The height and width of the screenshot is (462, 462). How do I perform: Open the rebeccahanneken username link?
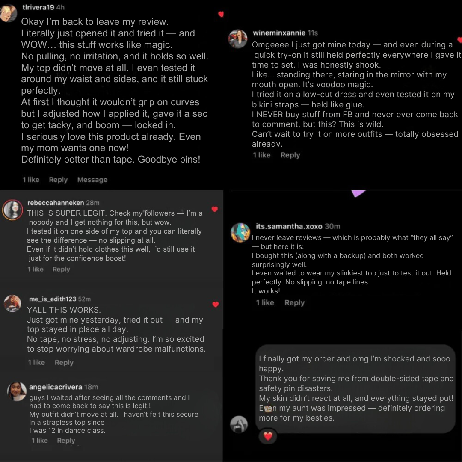[x=56, y=203]
